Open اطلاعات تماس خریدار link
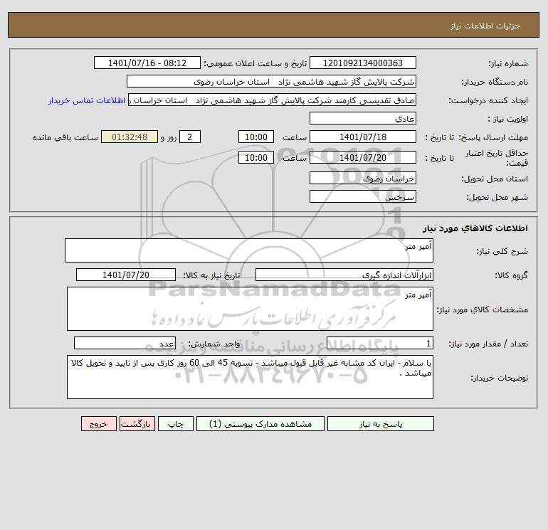This screenshot has height=530, width=548. coord(87,100)
